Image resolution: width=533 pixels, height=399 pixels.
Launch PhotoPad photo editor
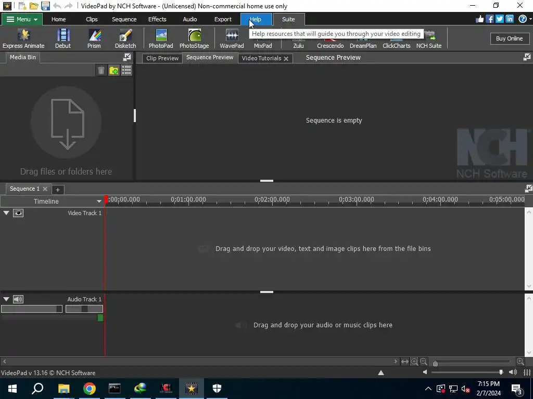point(161,38)
